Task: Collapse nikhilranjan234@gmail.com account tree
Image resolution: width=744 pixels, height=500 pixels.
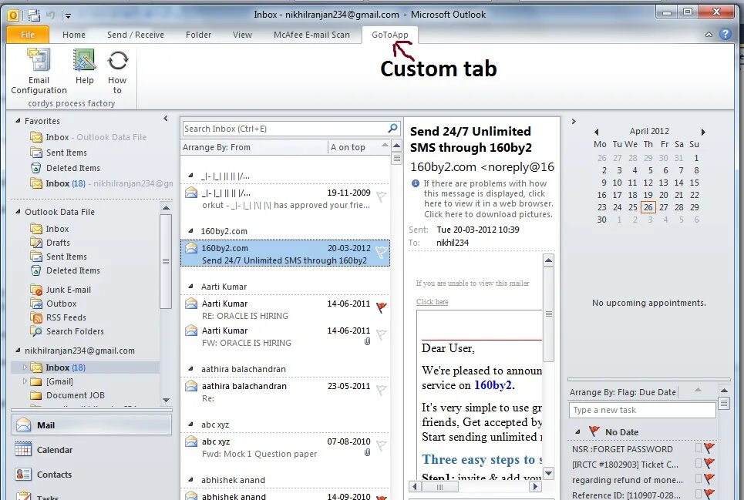Action: (18, 351)
